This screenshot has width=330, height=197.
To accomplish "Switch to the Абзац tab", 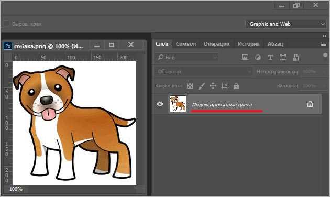I will (276, 44).
